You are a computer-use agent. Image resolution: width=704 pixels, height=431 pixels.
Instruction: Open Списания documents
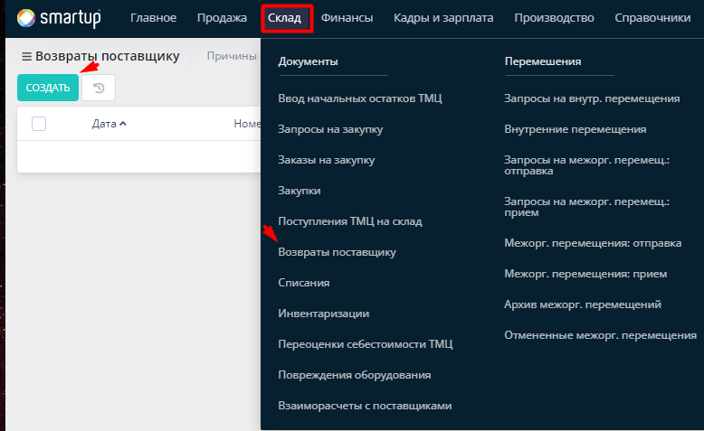pyautogui.click(x=304, y=283)
